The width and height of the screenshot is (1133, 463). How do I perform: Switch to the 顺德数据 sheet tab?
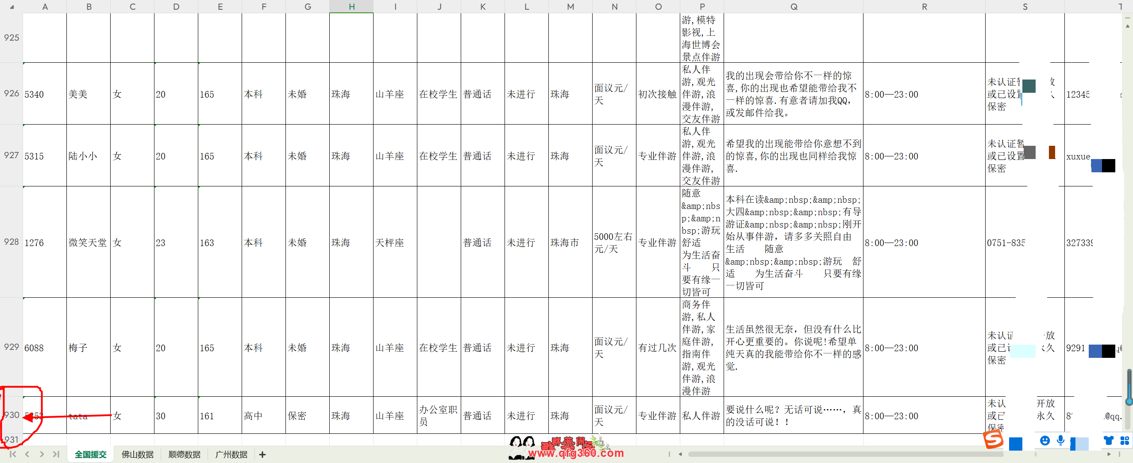click(x=185, y=455)
